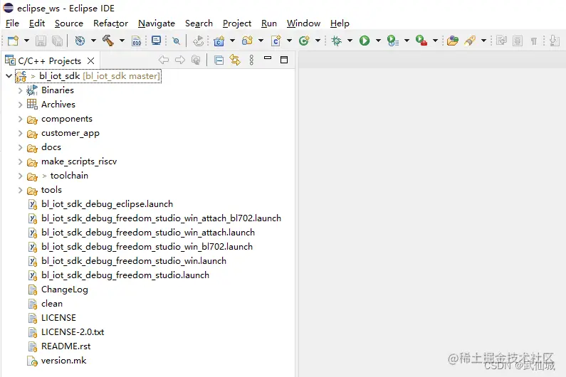566x377 pixels.
Task: Click the new C source file icon
Action: point(276,41)
